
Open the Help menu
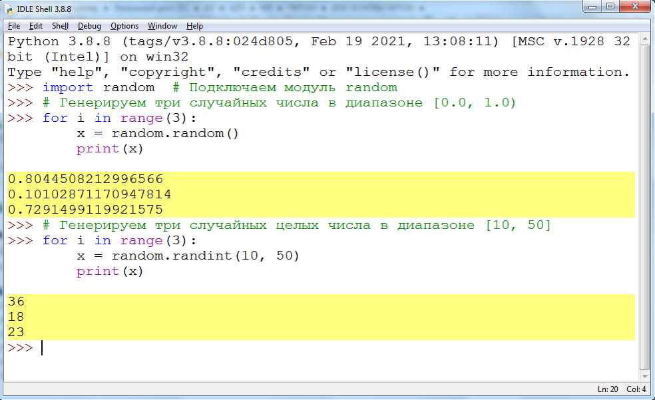pyautogui.click(x=194, y=26)
